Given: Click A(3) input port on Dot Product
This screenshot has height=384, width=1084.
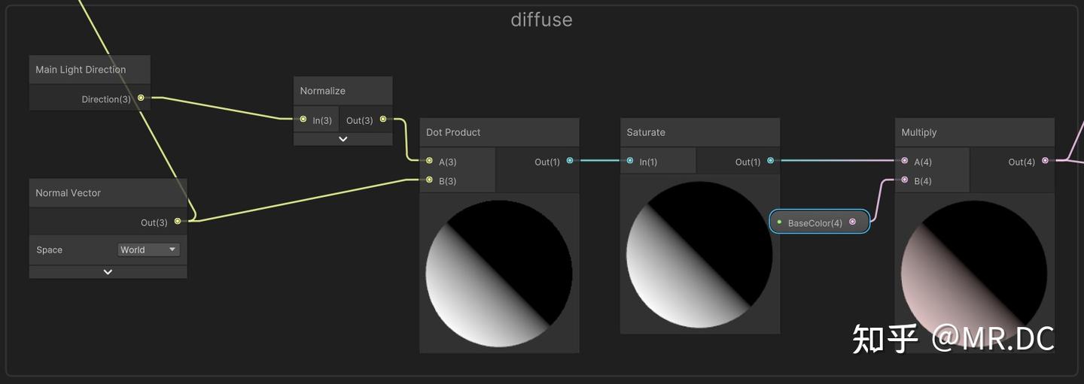Looking at the screenshot, I should click(429, 160).
